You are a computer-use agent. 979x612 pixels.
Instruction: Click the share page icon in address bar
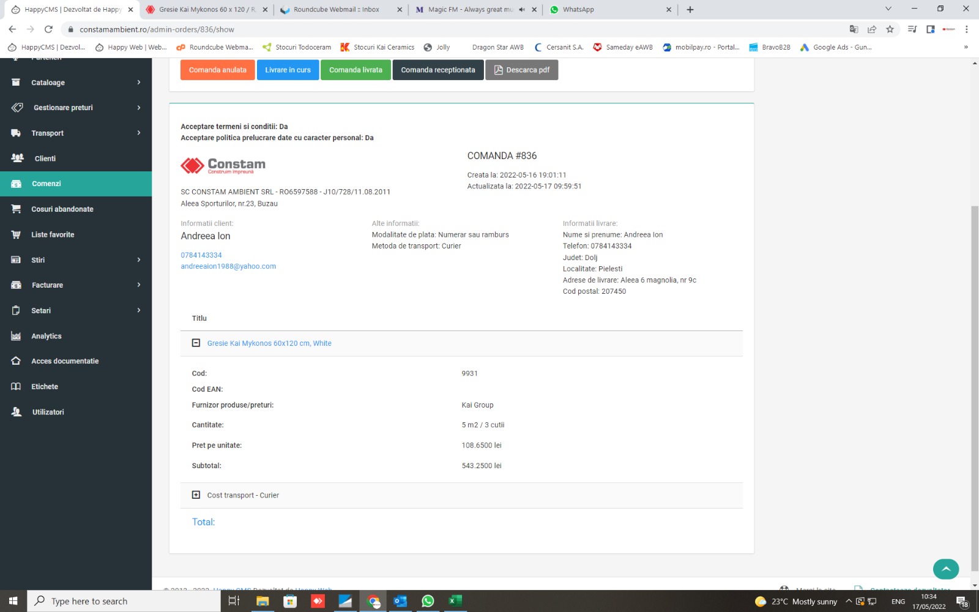(872, 29)
